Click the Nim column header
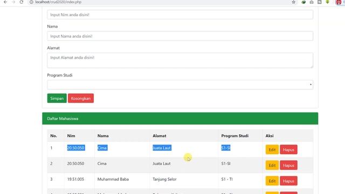Screen dimensions: 345x194 [71, 136]
